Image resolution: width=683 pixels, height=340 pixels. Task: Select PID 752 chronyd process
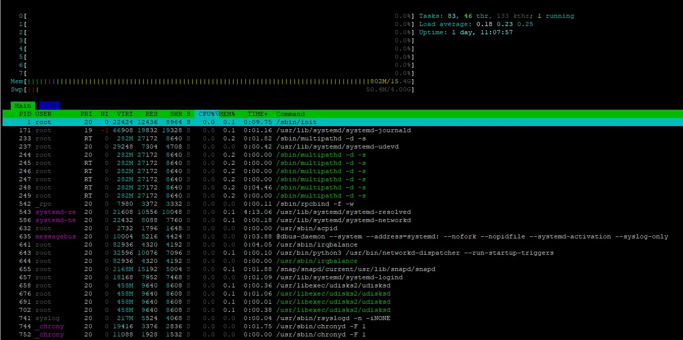[341, 334]
